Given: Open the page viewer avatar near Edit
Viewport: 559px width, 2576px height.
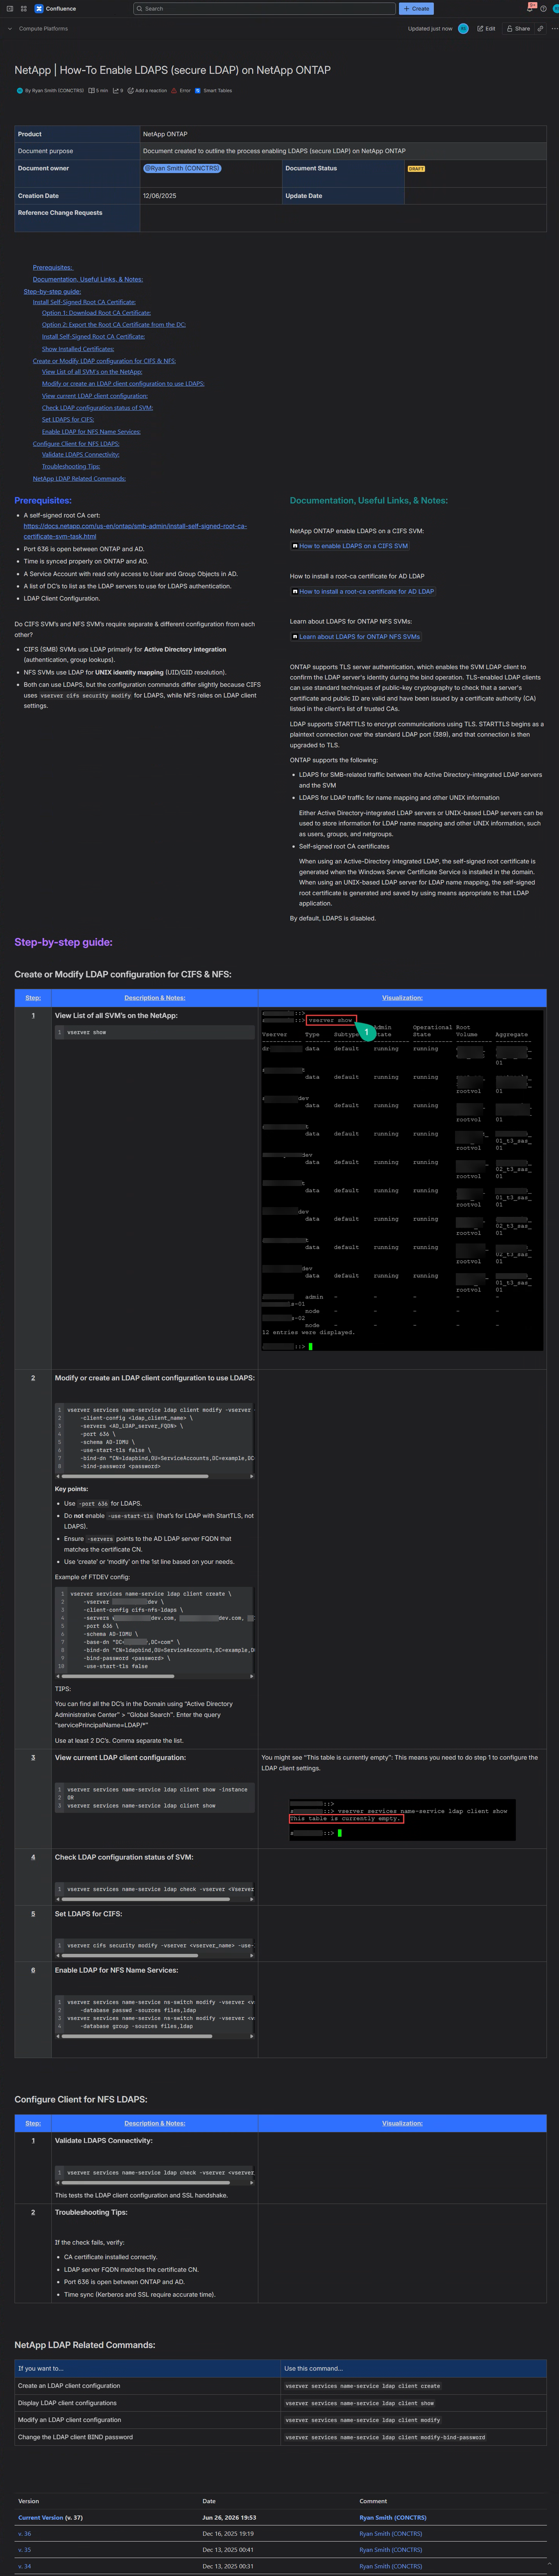Looking at the screenshot, I should click(463, 29).
